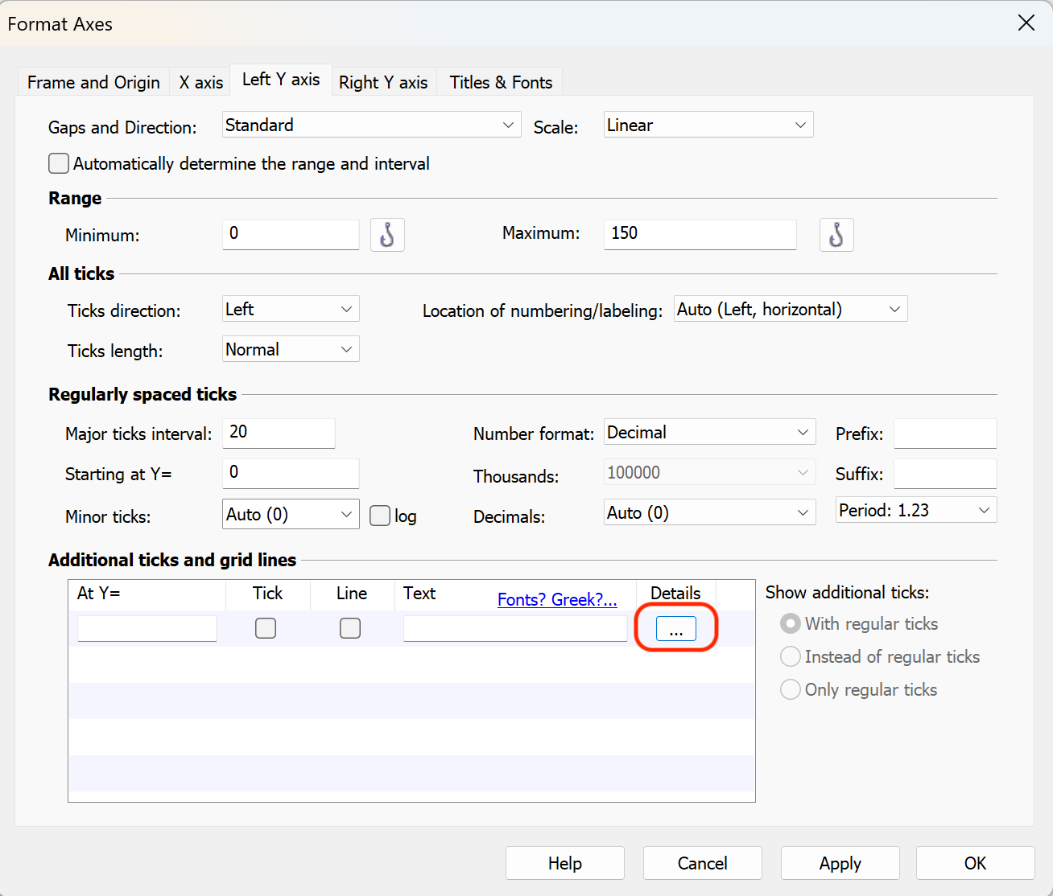Toggle the log checkbox next to Minor ticks
Image resolution: width=1053 pixels, height=896 pixels.
coord(379,515)
